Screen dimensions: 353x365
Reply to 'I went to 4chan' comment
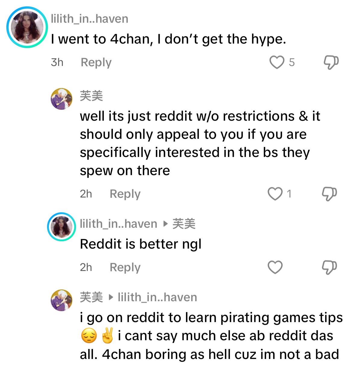(96, 62)
